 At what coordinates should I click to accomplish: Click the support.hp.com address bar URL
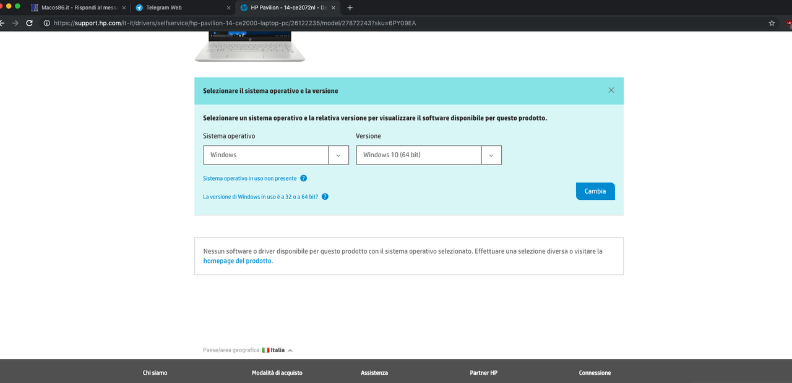[x=235, y=23]
